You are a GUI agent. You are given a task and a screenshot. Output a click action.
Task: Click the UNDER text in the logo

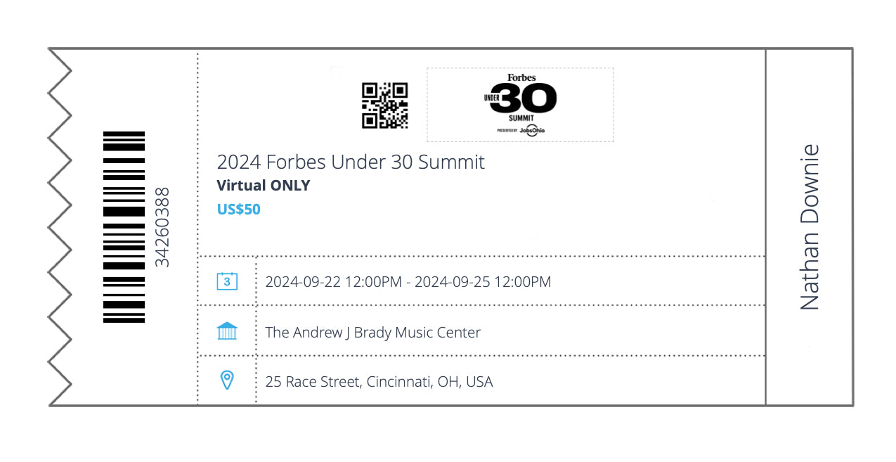(492, 98)
